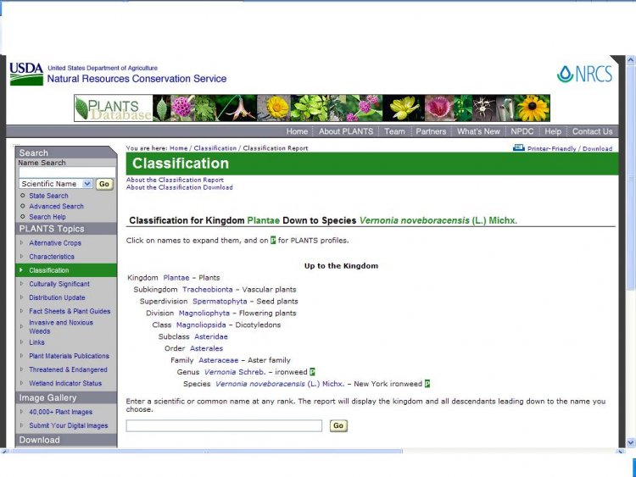The width and height of the screenshot is (636, 477).
Task: Click the printer icon beside Printer-Friendly
Action: (x=518, y=148)
